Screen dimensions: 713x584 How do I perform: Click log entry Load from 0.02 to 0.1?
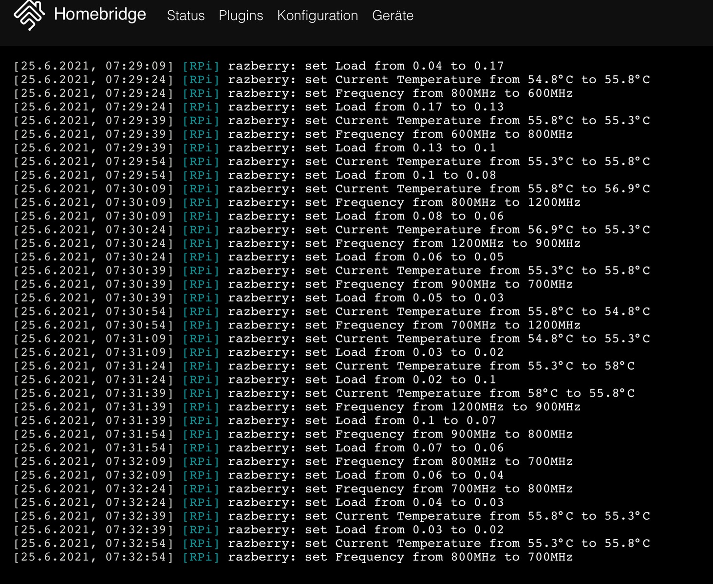click(361, 380)
